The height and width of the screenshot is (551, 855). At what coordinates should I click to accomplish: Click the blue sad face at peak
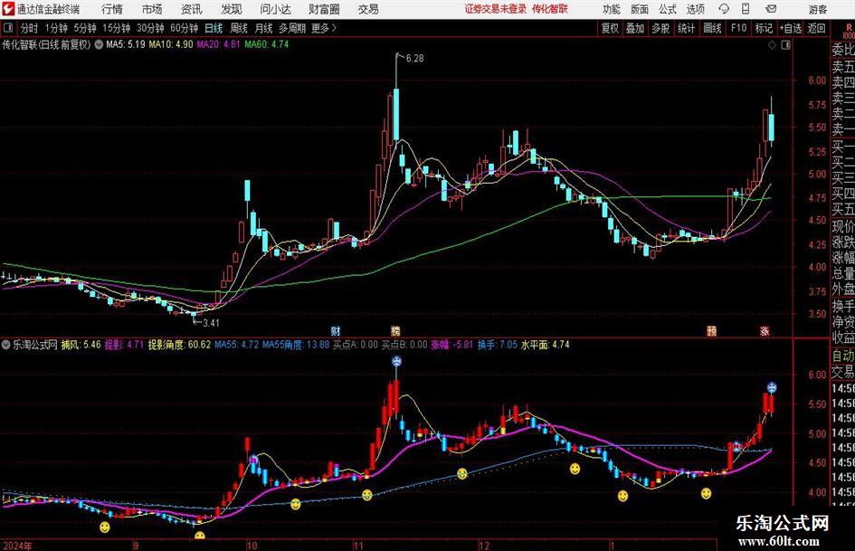[396, 361]
